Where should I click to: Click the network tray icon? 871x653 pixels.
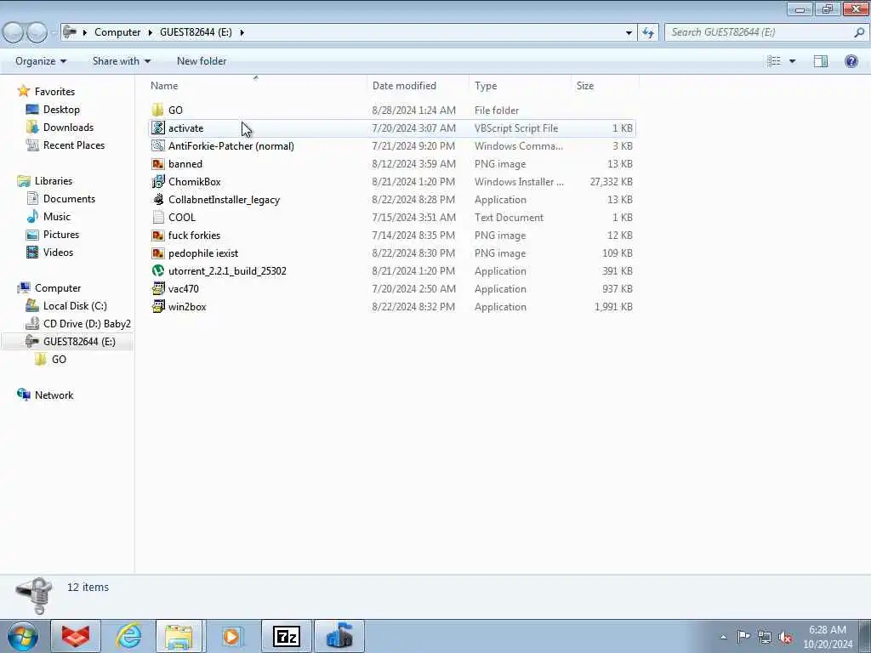pyautogui.click(x=765, y=637)
